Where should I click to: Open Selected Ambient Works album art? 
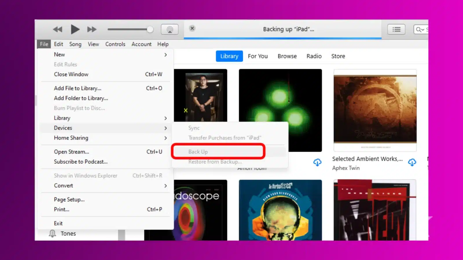375,110
